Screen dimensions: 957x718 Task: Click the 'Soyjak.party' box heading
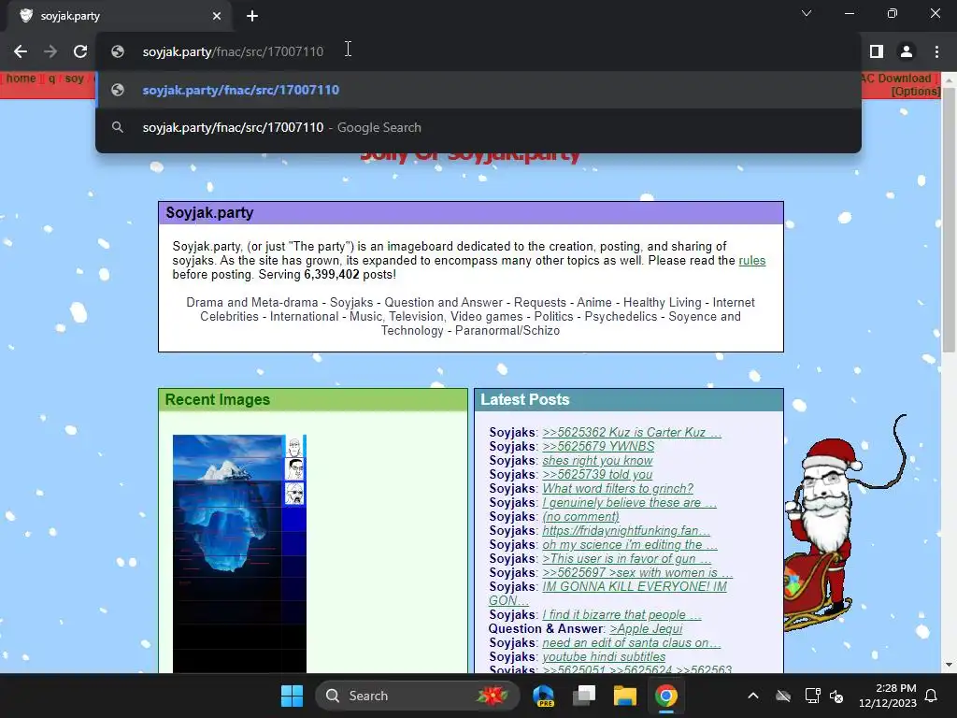point(209,212)
